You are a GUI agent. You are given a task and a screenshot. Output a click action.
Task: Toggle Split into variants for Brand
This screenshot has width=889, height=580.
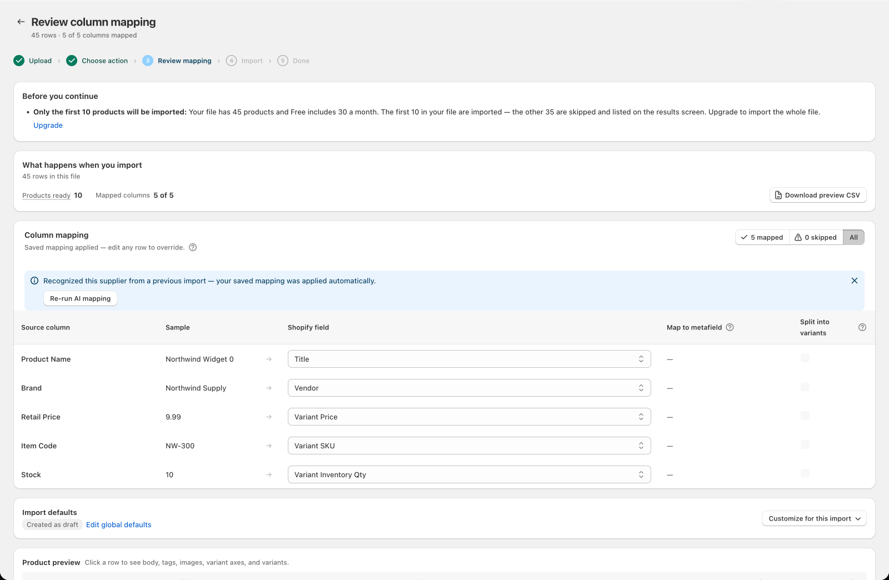tap(805, 387)
